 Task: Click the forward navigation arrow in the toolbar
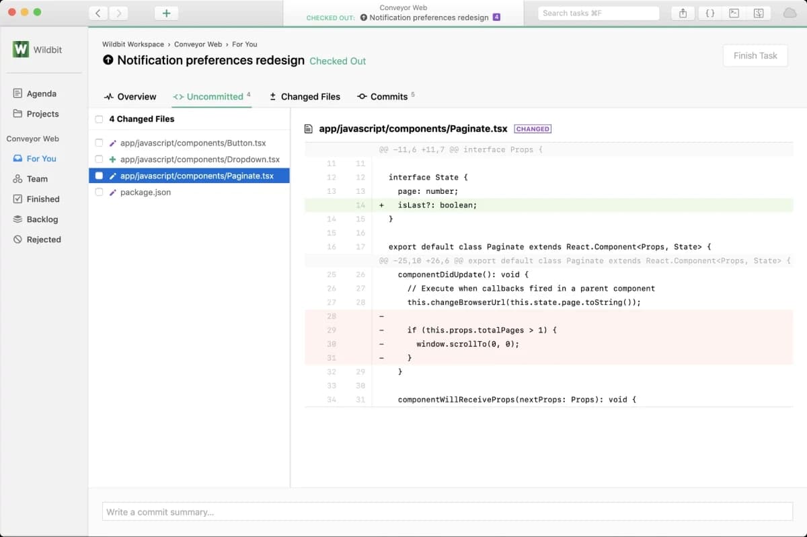118,13
